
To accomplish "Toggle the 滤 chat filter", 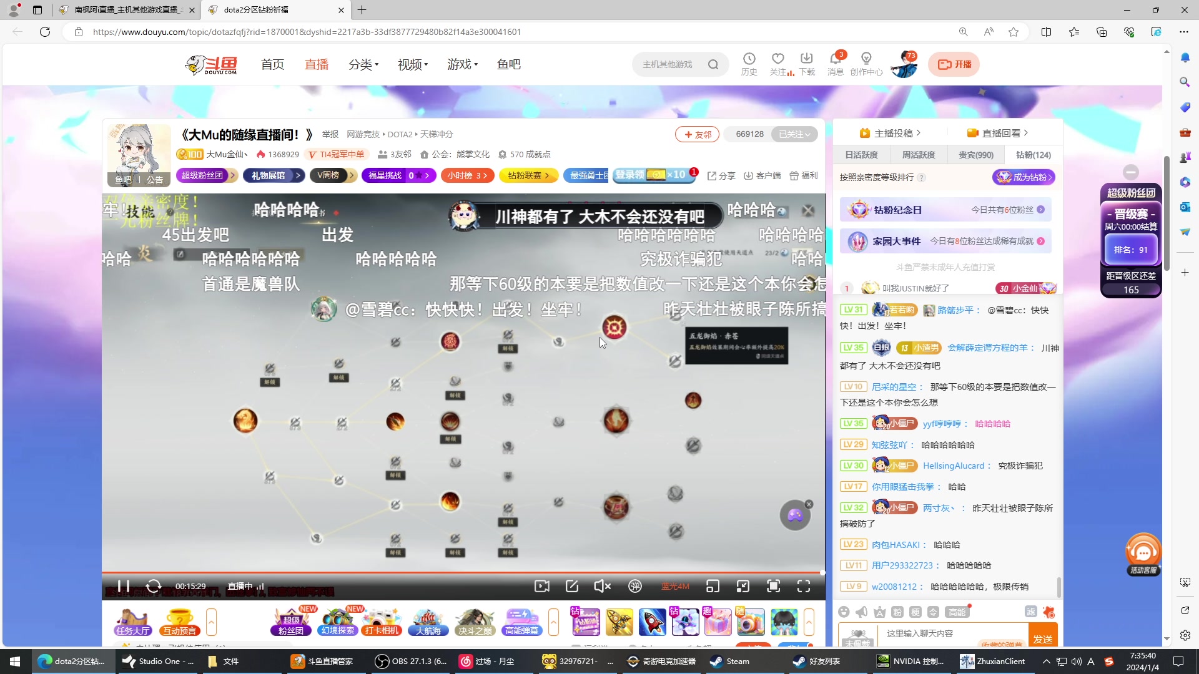I will point(1031,612).
